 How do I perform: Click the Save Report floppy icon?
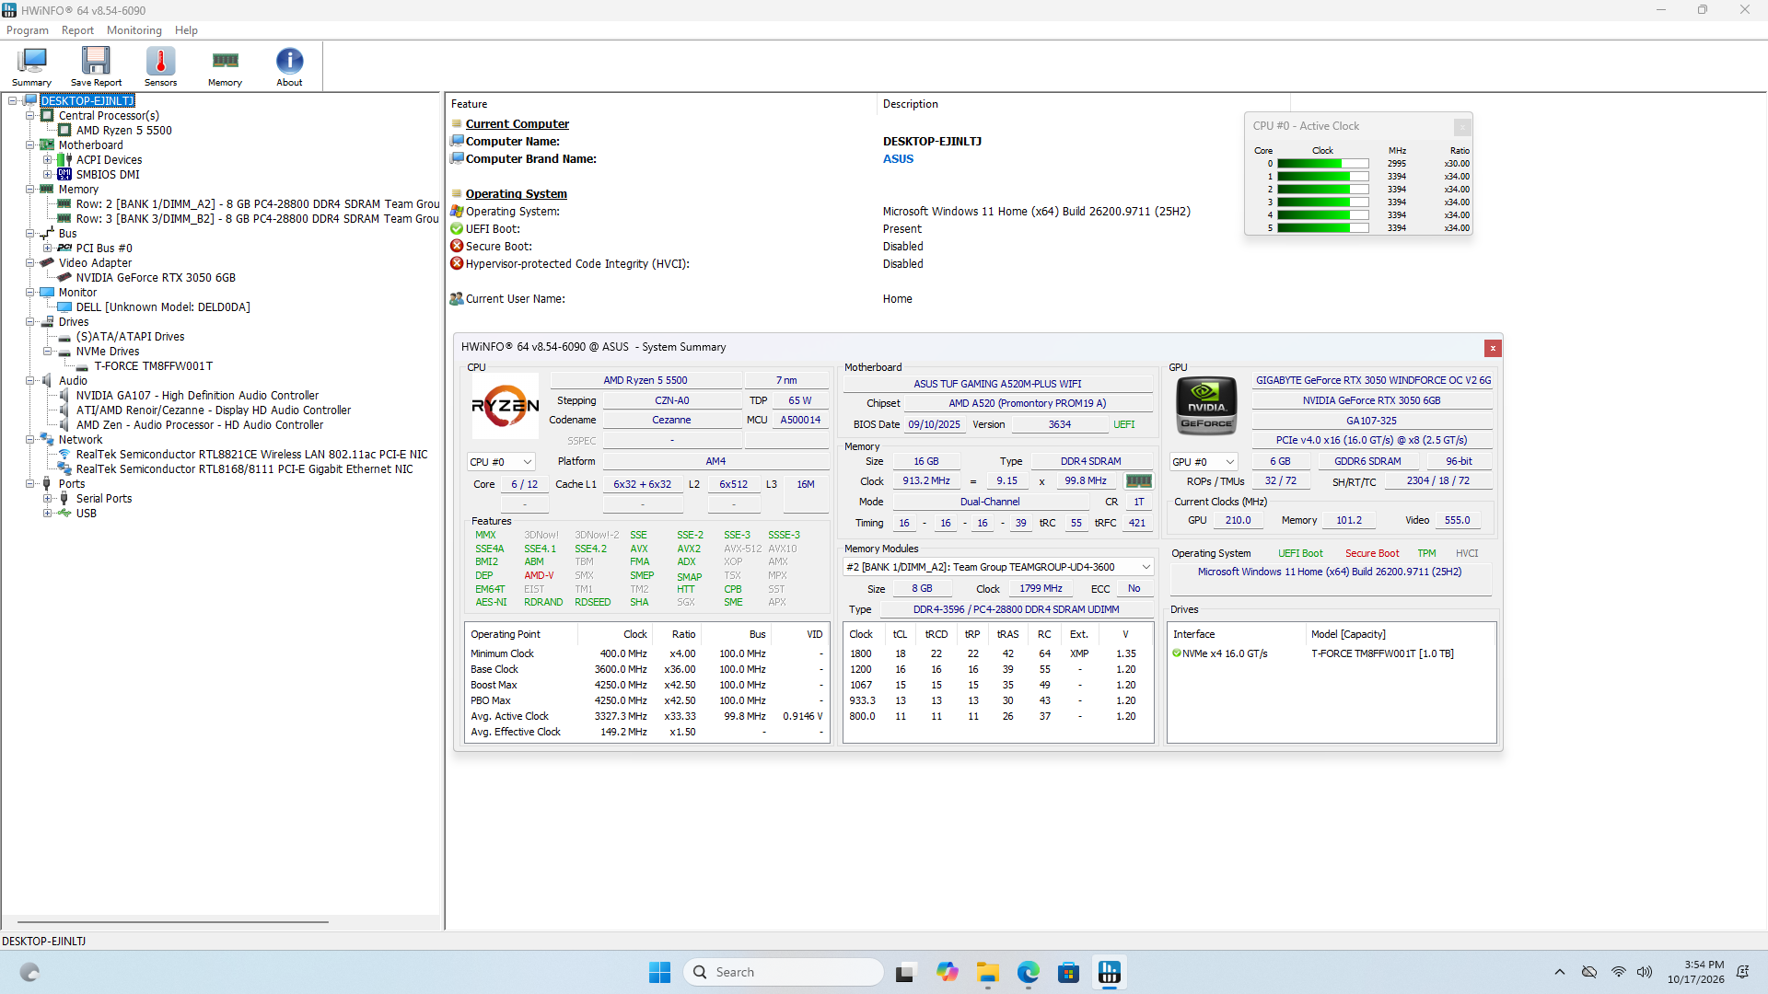pyautogui.click(x=96, y=66)
